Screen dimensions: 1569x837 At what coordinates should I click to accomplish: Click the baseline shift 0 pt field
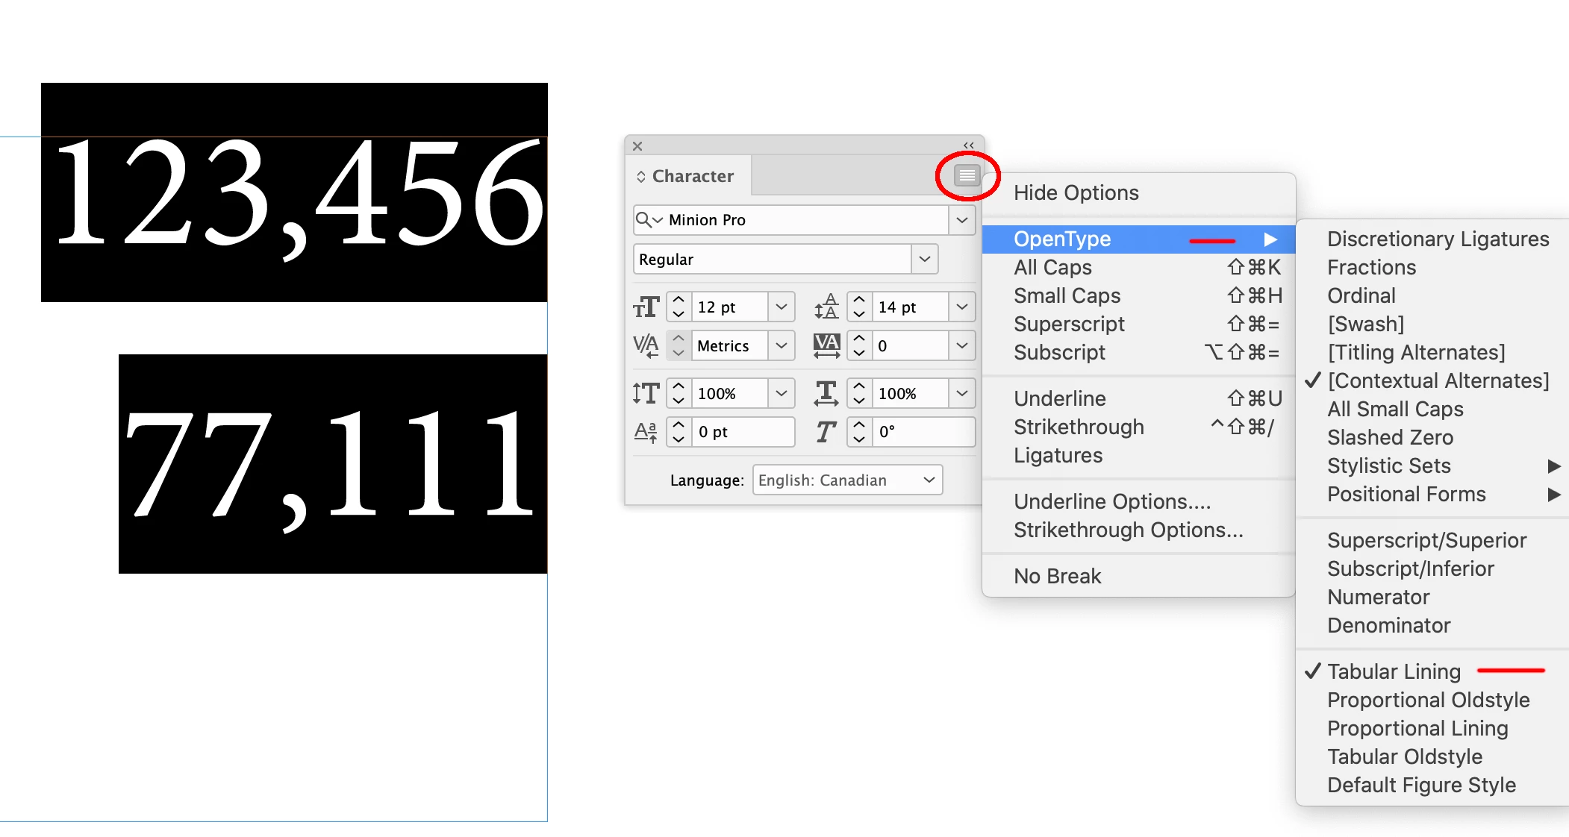tap(743, 432)
